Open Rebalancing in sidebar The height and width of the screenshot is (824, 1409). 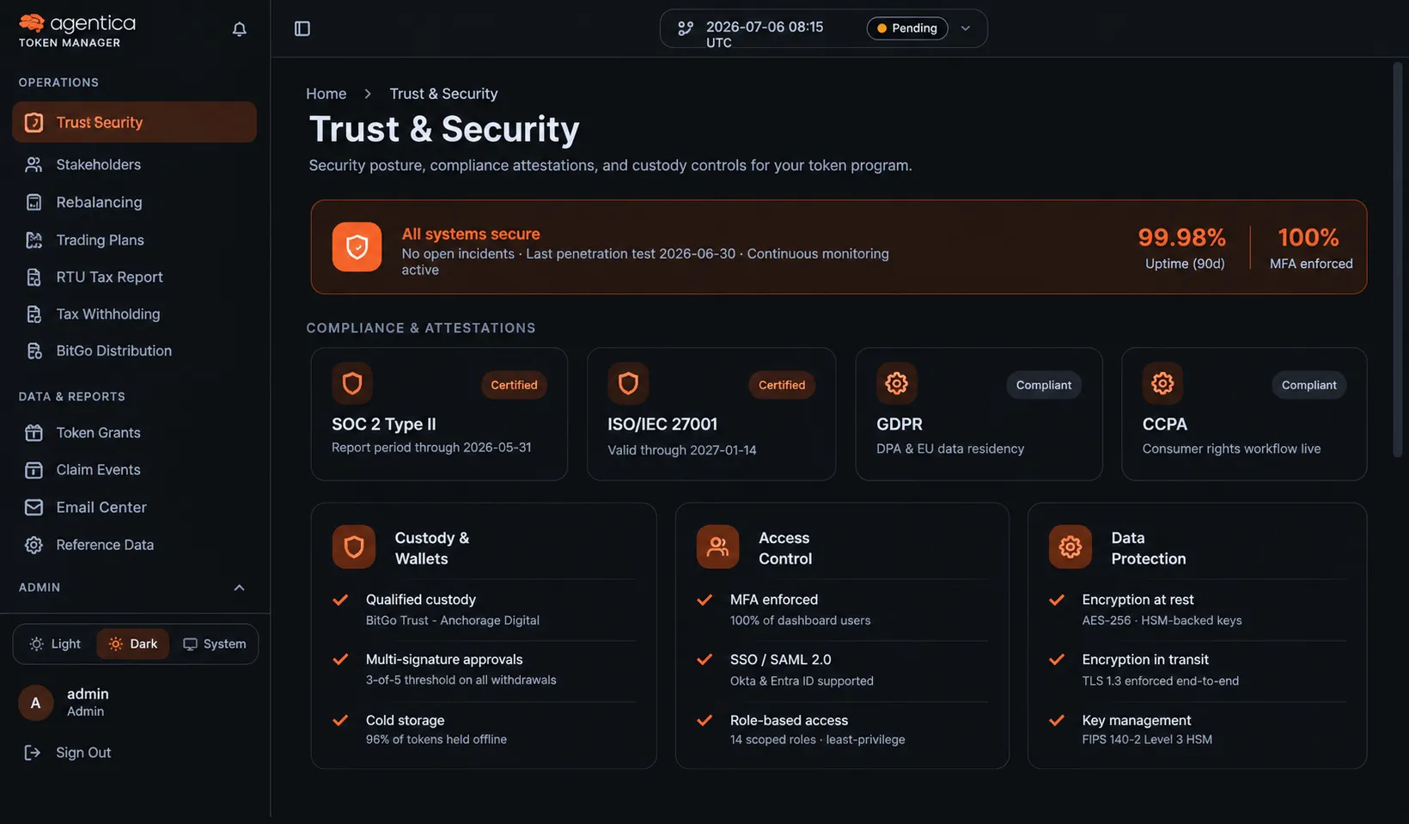[x=134, y=202]
